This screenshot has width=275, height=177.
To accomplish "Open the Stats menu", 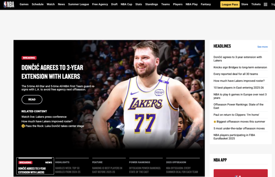I will click(x=139, y=4).
